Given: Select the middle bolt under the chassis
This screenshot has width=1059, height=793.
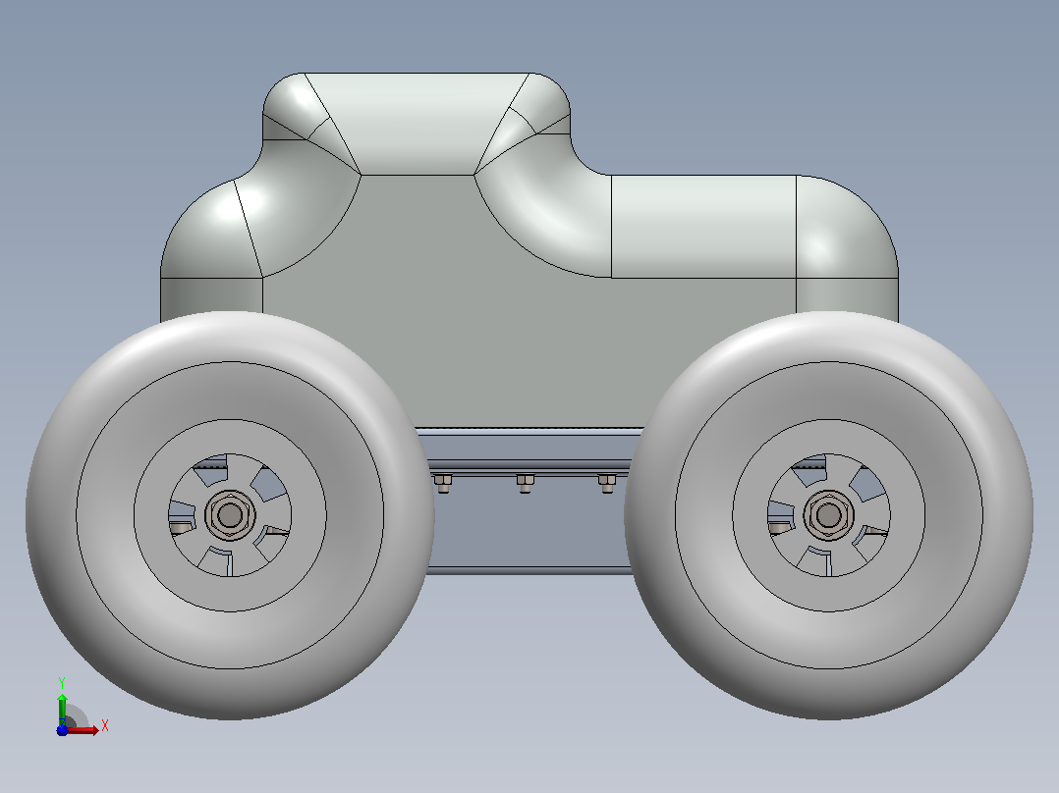Looking at the screenshot, I should pyautogui.click(x=525, y=483).
